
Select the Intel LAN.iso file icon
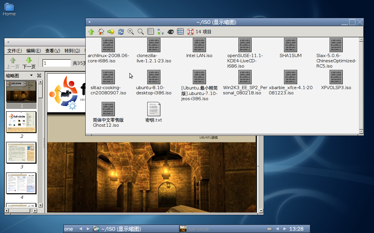199,45
